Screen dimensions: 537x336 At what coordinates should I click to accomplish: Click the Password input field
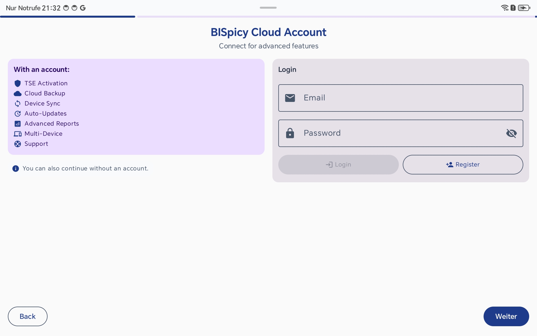point(392,133)
